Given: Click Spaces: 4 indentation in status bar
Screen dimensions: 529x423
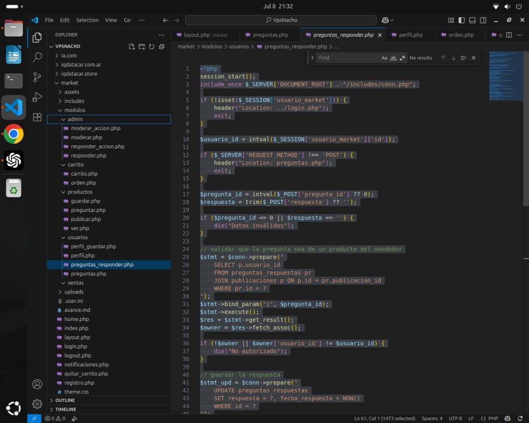Looking at the screenshot, I should coord(432,419).
